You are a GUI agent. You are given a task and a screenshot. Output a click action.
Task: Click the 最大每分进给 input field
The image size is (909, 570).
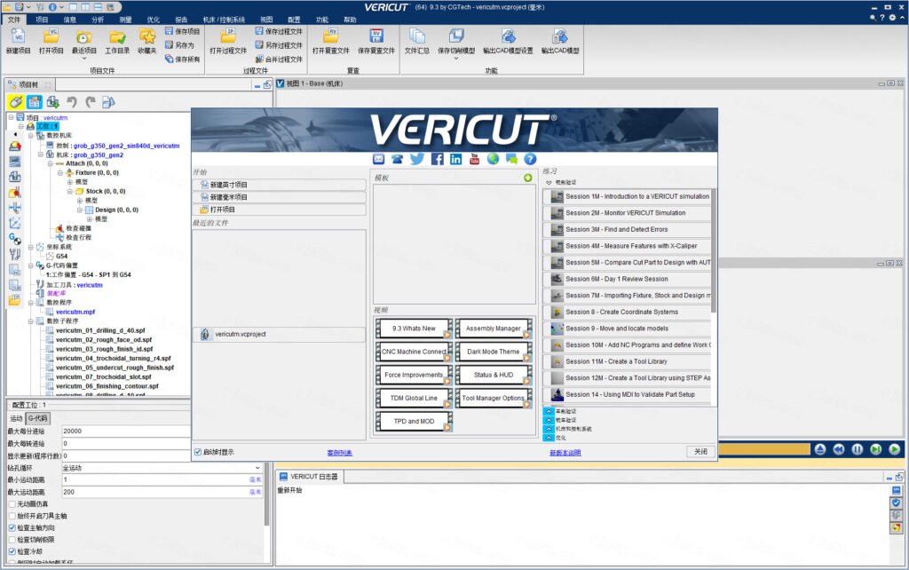tap(126, 431)
